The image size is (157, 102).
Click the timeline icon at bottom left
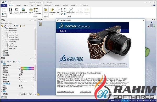pyautogui.click(x=2, y=97)
